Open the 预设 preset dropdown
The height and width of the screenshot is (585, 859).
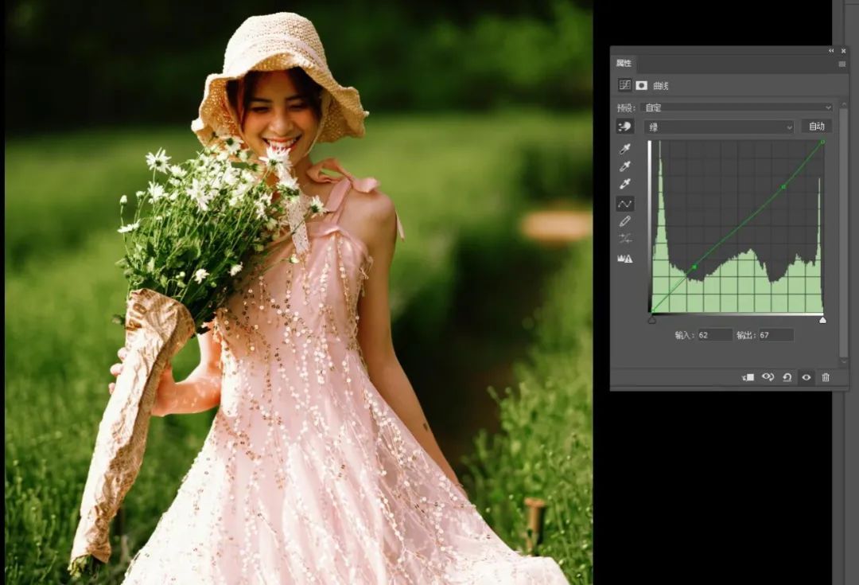tap(737, 107)
